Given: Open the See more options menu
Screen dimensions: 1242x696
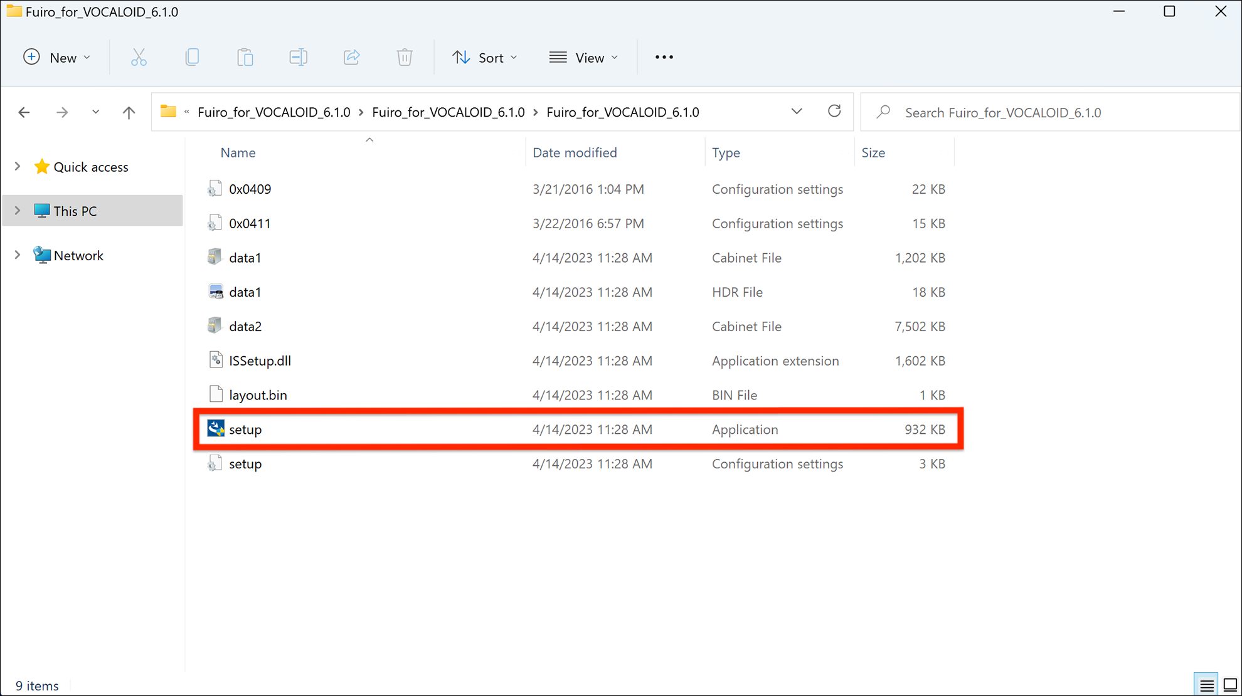Looking at the screenshot, I should pos(663,57).
